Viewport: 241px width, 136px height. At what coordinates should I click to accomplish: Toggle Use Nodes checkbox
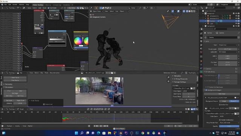coord(49,8)
